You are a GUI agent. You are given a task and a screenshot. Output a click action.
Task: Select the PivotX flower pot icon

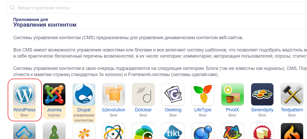(232, 94)
